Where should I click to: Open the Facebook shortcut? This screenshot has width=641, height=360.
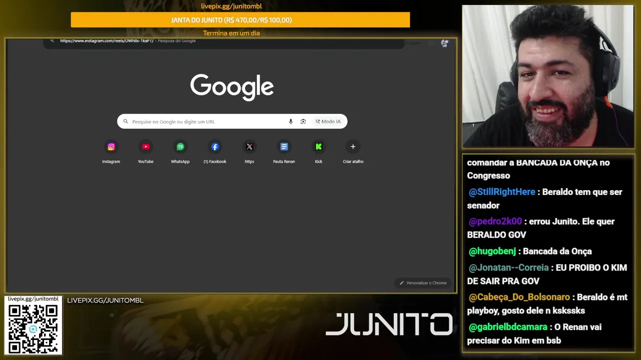pos(215,152)
